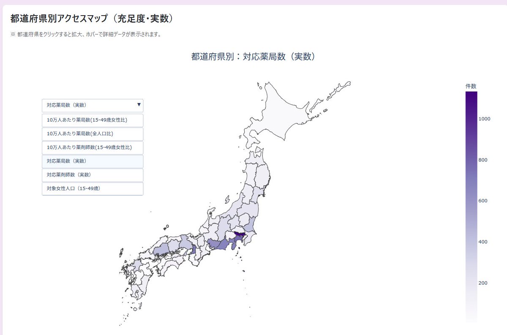Screen dimensions: 507x335
Task: Click dark purple Tokyo prefecture on map
Action: click(240, 233)
